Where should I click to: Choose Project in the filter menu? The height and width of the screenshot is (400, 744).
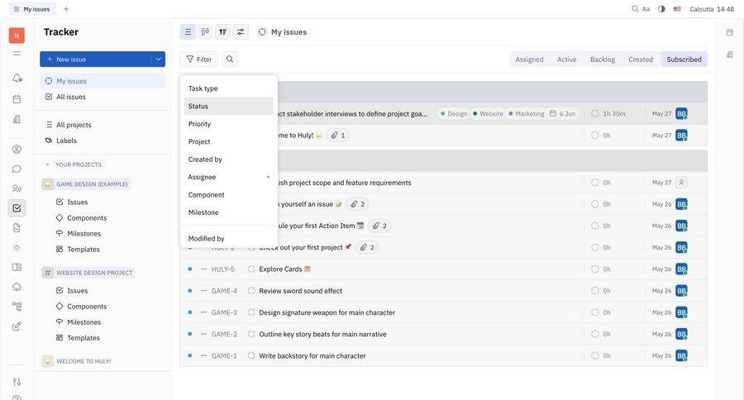pos(229,141)
